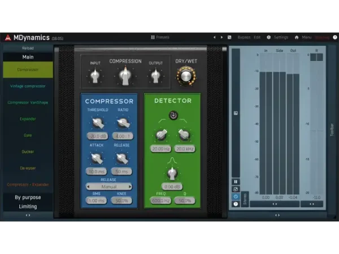Click the ATTACK knob
Image resolution: width=339 pixels, height=254 pixels.
(x=97, y=158)
